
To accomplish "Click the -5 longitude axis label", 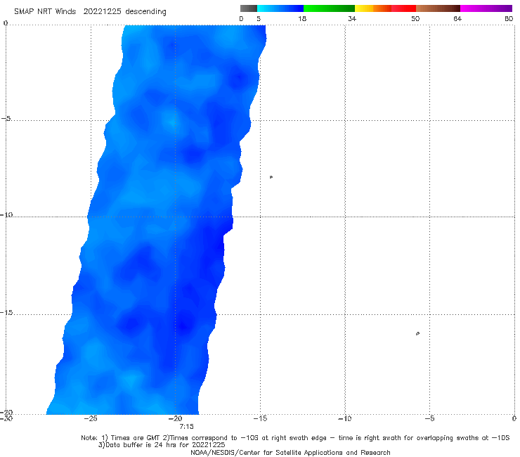I will pyautogui.click(x=429, y=418).
